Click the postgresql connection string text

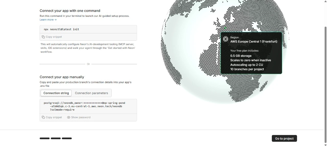pyautogui.click(x=84, y=106)
